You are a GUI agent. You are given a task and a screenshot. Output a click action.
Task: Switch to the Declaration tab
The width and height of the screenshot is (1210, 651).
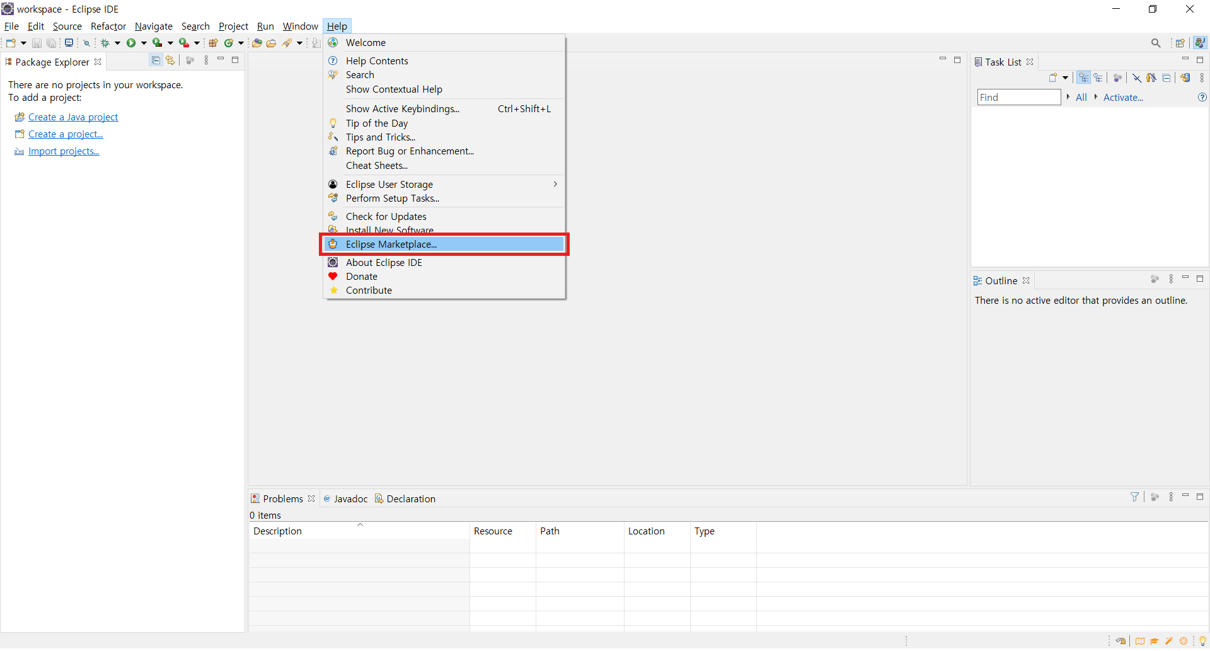[405, 499]
